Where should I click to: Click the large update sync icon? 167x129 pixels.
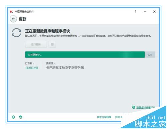point(16,33)
